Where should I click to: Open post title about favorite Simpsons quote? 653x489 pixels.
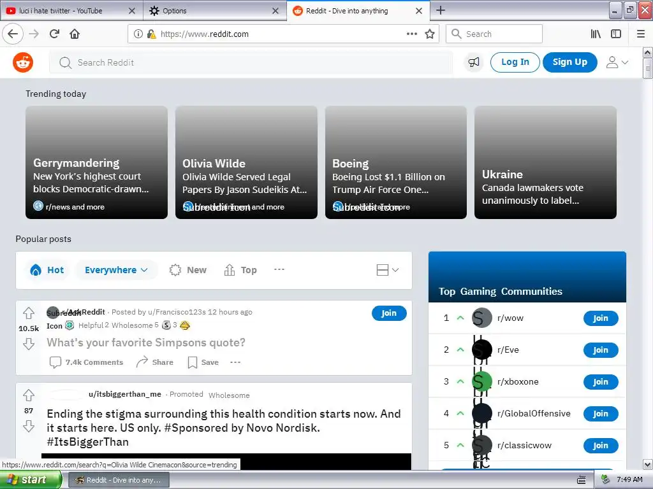pyautogui.click(x=146, y=343)
